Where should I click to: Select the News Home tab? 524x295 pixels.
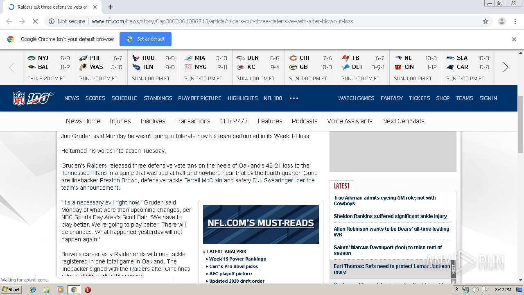click(x=83, y=121)
